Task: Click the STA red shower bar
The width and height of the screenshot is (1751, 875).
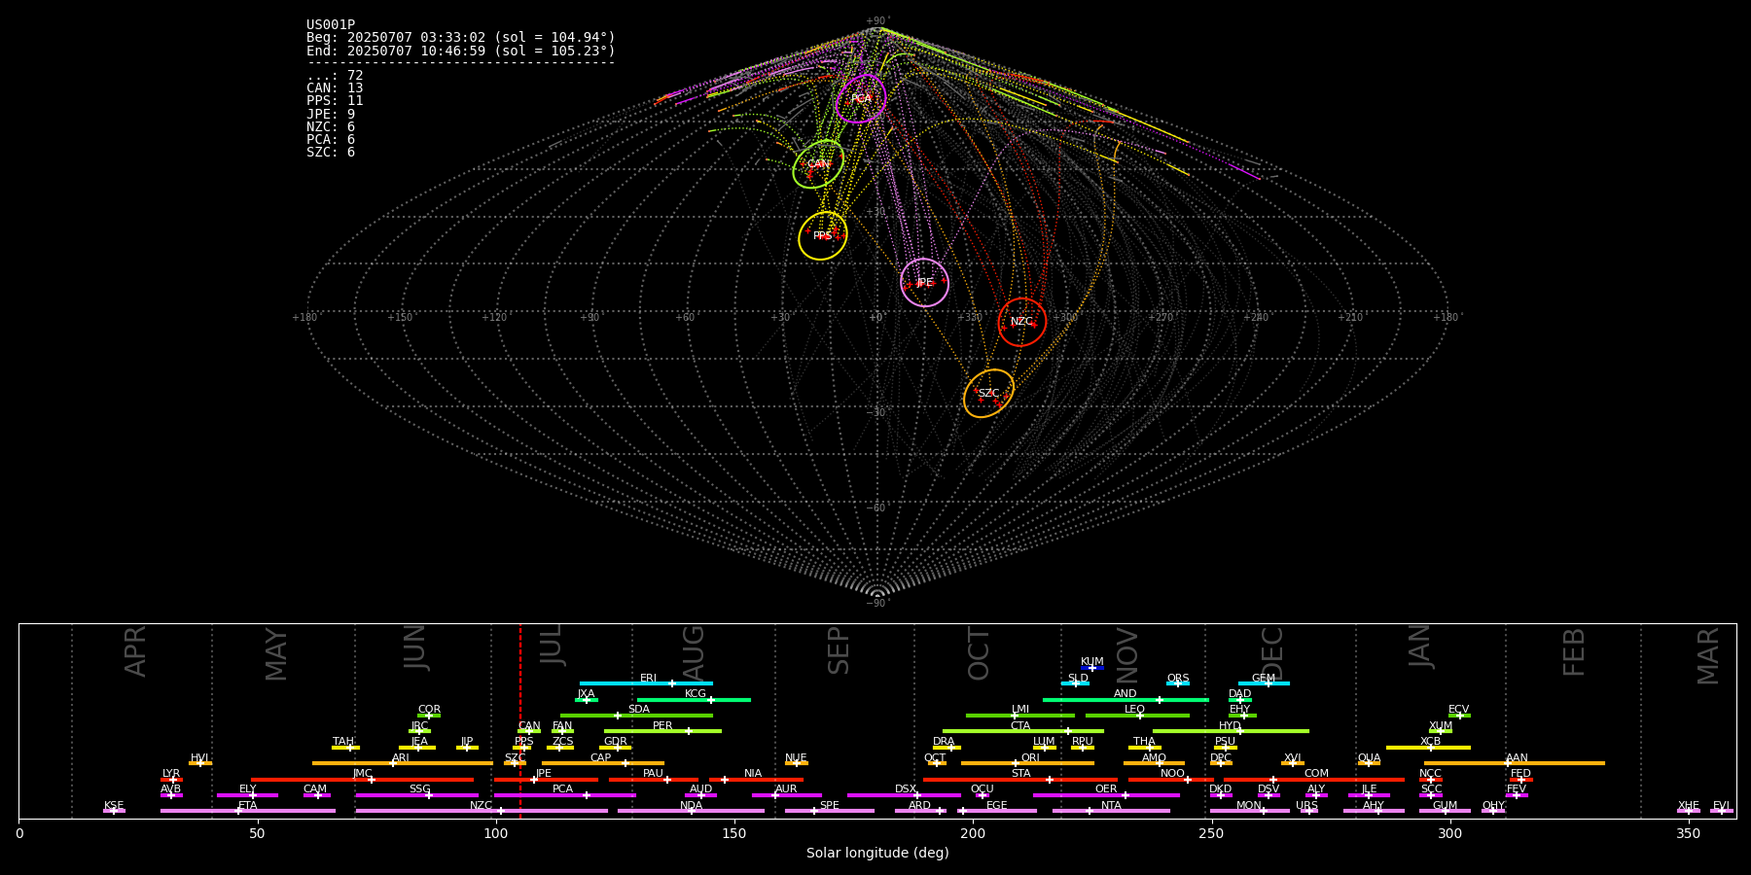Action: 1020,780
